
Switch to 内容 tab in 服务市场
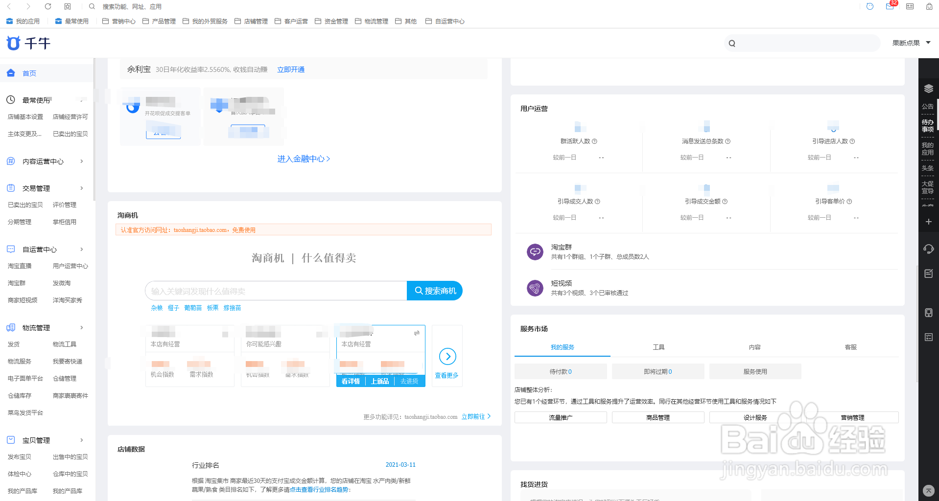[754, 347]
